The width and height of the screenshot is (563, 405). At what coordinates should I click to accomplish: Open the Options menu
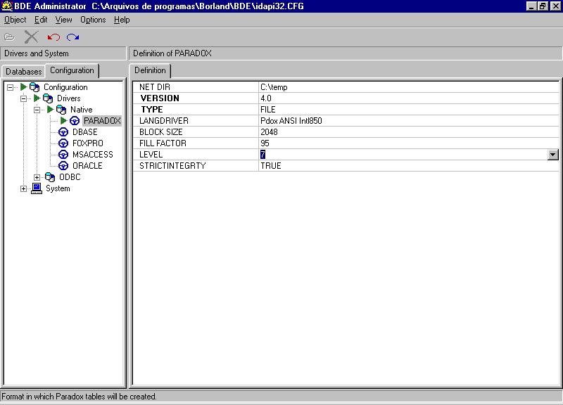(x=93, y=20)
